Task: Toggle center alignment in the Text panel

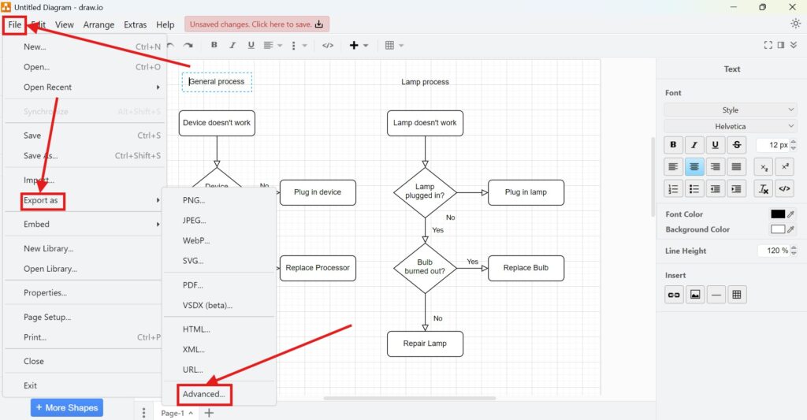Action: 694,166
